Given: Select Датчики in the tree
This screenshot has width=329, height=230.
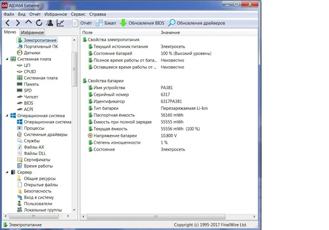Looking at the screenshot, I should [x=29, y=53].
